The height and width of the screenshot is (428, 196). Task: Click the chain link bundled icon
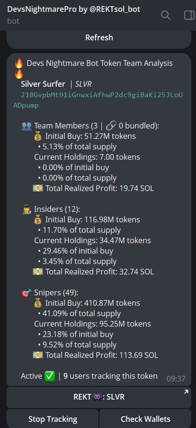click(111, 126)
